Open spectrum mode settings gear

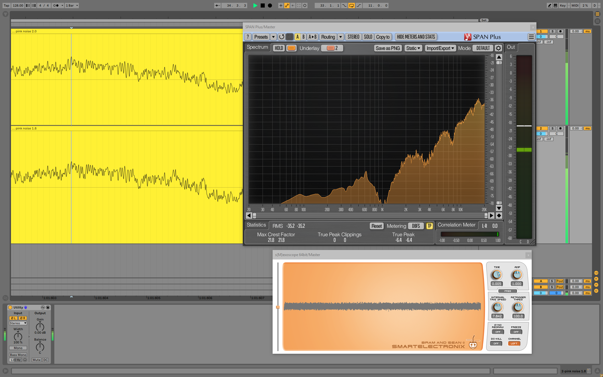(x=498, y=48)
